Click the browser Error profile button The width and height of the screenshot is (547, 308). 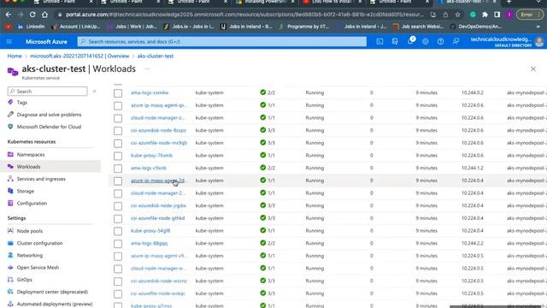(x=530, y=15)
